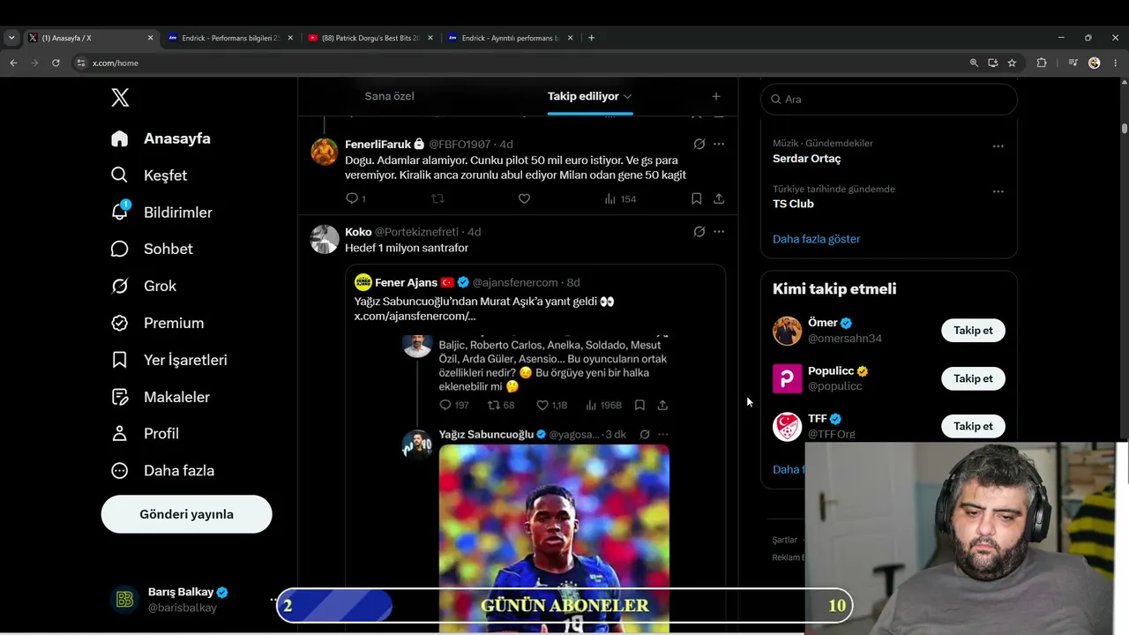
Task: Share FenerliFaruk's post
Action: click(719, 198)
